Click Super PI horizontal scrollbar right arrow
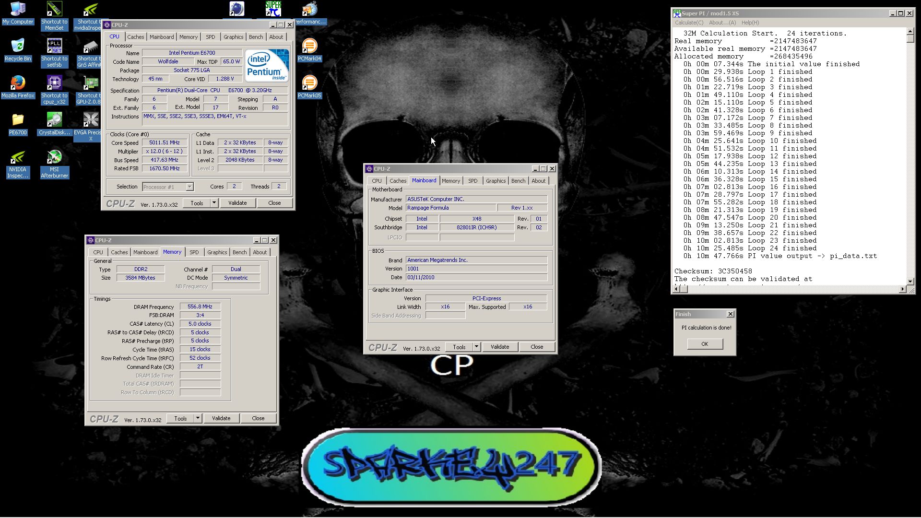Screen dimensions: 921x518 click(x=902, y=289)
